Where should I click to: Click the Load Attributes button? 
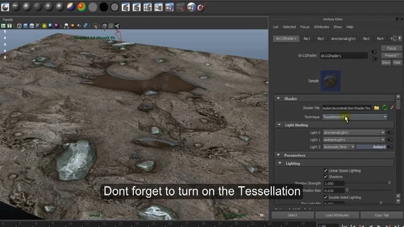coord(337,215)
